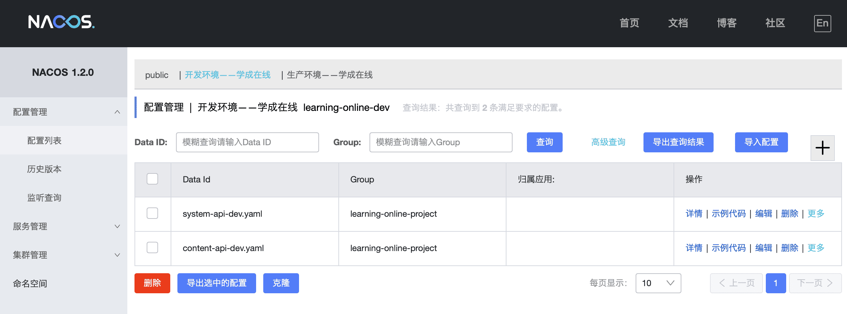Select the 生产环境——学成在线 namespace tab

(330, 75)
